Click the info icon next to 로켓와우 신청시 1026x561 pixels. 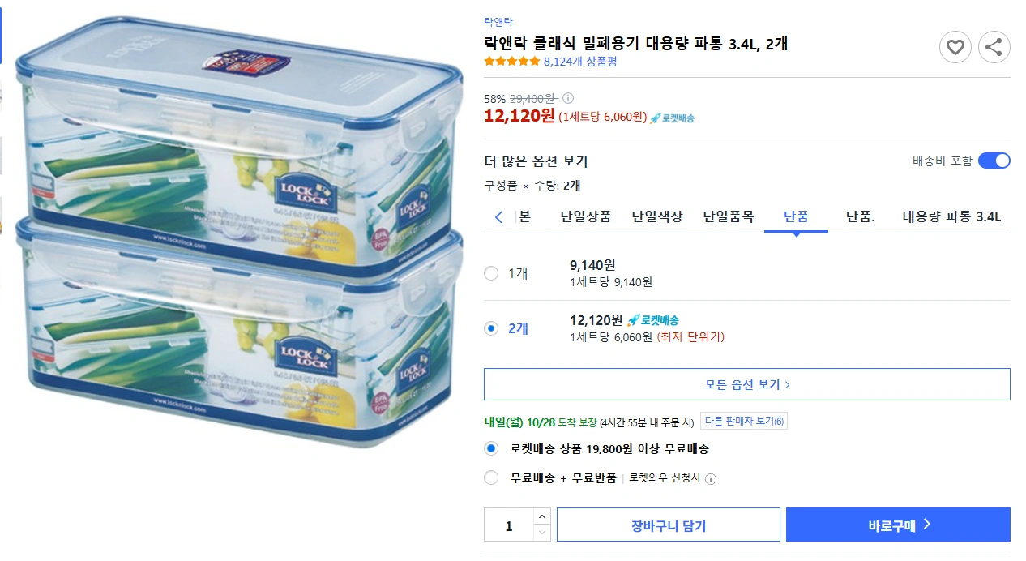pos(712,478)
